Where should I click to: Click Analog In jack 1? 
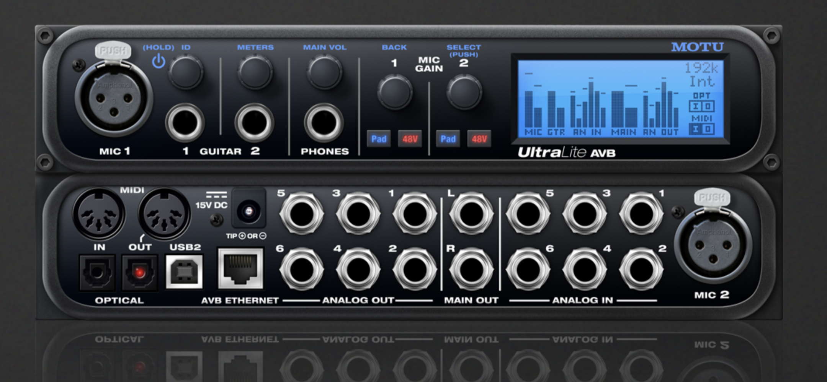[641, 214]
